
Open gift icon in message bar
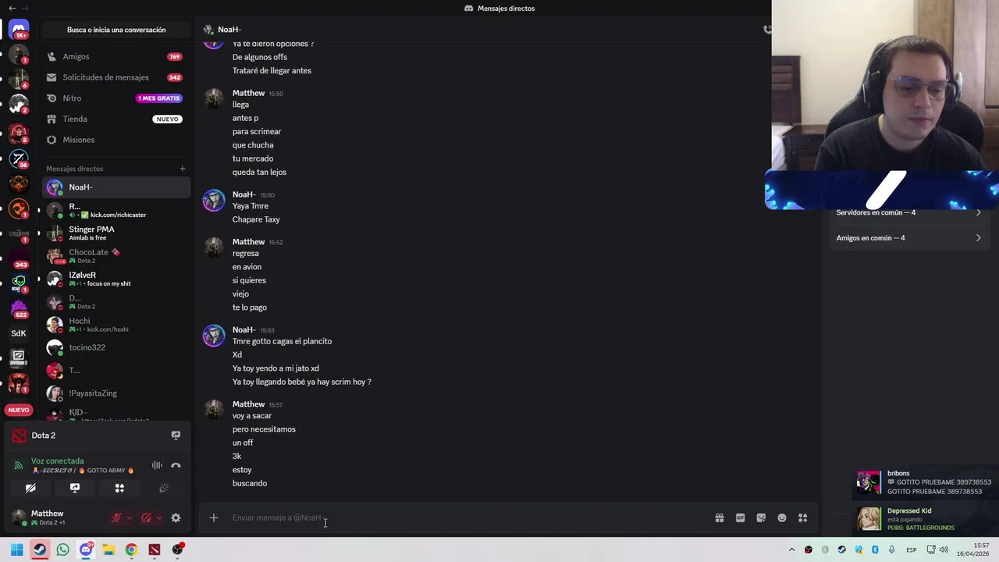tap(720, 518)
